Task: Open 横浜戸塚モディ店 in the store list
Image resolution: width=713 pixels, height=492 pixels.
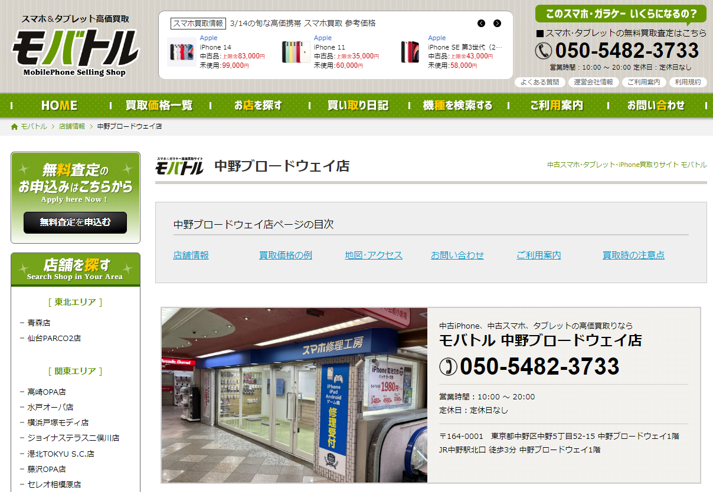Action: tap(58, 423)
